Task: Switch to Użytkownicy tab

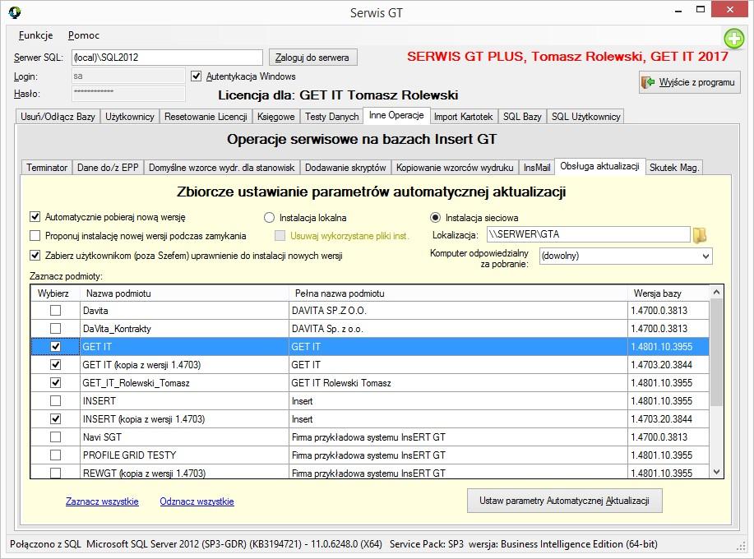Action: [130, 117]
